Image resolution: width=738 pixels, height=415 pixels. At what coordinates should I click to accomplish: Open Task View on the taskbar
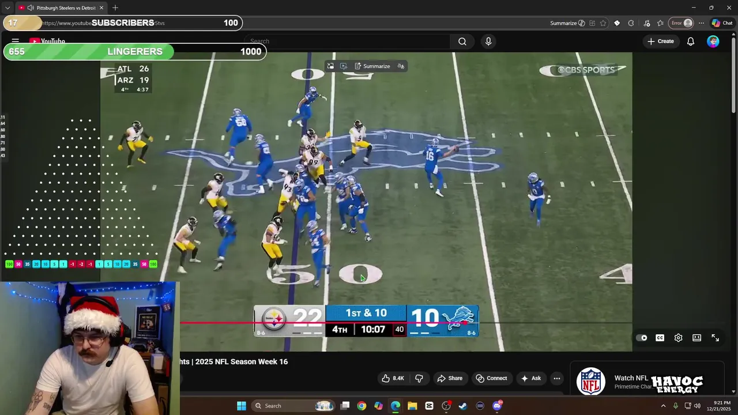(345, 406)
